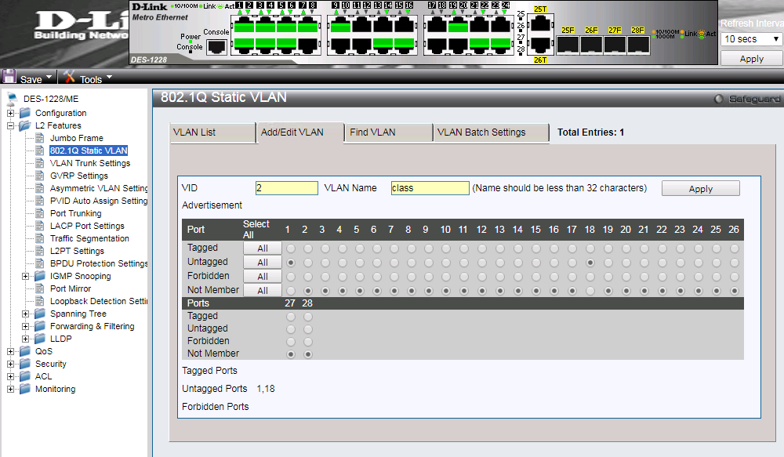
Task: Click the Port Trunking page icon
Action: pos(40,213)
